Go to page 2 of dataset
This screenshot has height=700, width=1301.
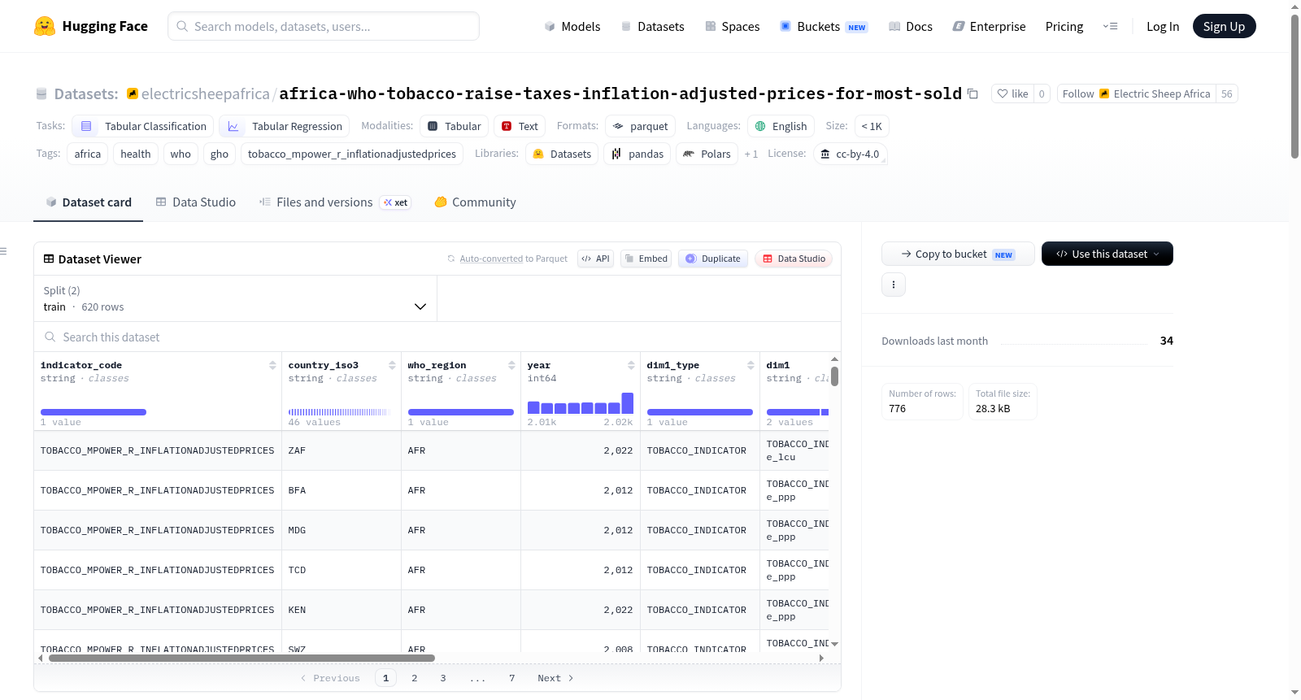pos(415,678)
